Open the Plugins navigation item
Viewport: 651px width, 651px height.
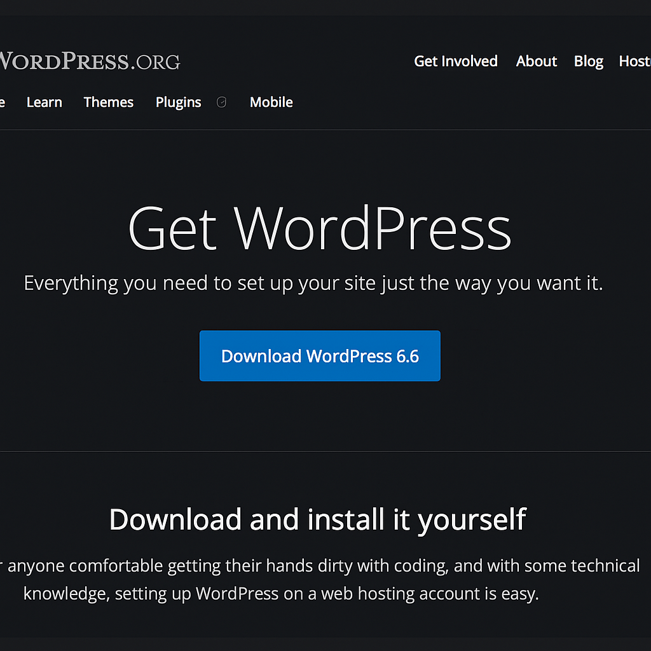pyautogui.click(x=178, y=102)
